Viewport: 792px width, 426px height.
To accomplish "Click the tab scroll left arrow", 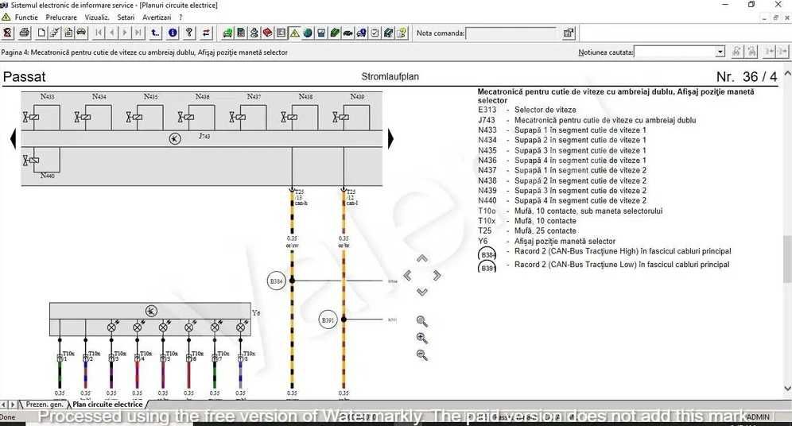I will pyautogui.click(x=4, y=405).
